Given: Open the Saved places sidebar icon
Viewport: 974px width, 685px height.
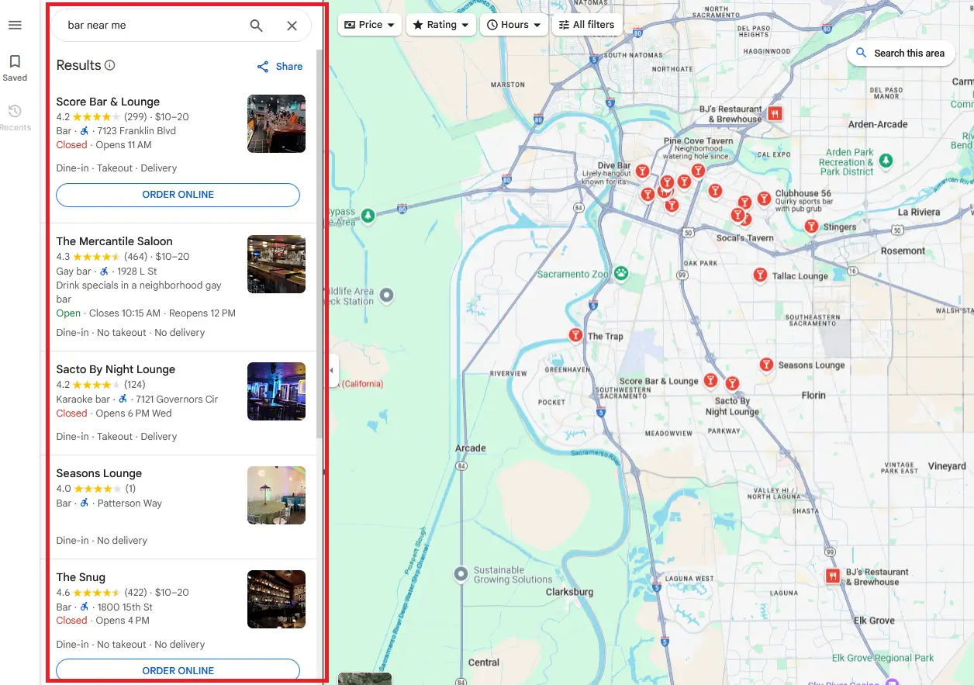Looking at the screenshot, I should pyautogui.click(x=15, y=67).
